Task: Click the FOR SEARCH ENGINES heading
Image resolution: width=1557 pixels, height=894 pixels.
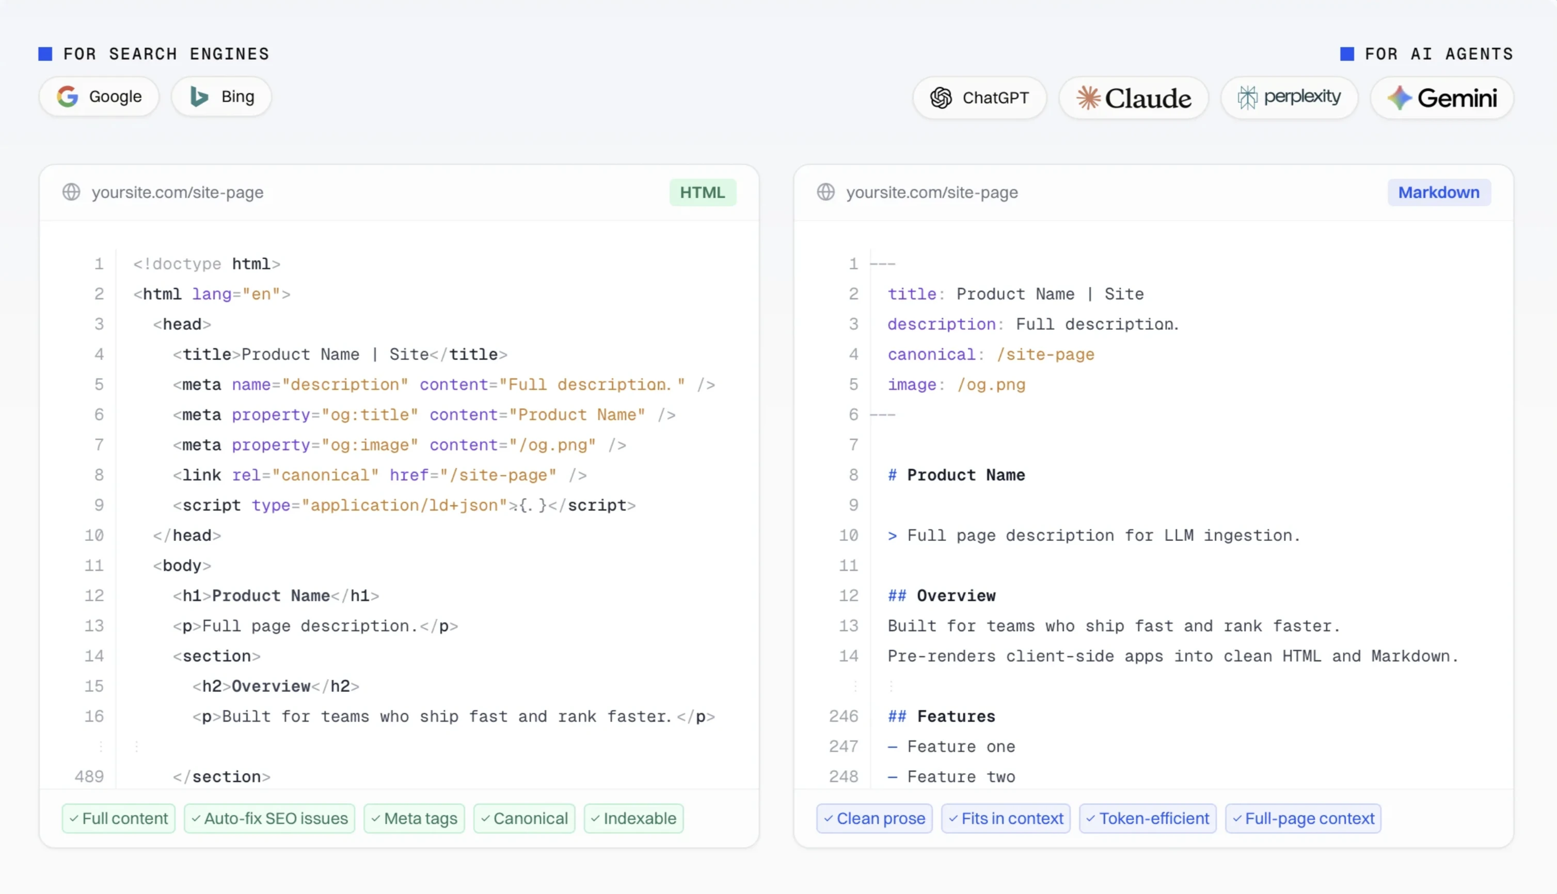Action: tap(166, 54)
